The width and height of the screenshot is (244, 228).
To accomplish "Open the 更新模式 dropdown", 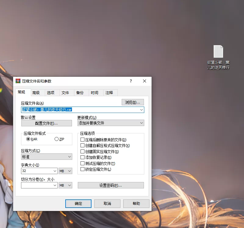I will (x=111, y=123).
